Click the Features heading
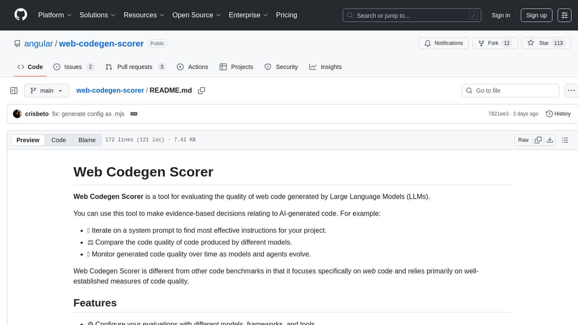 tap(95, 303)
